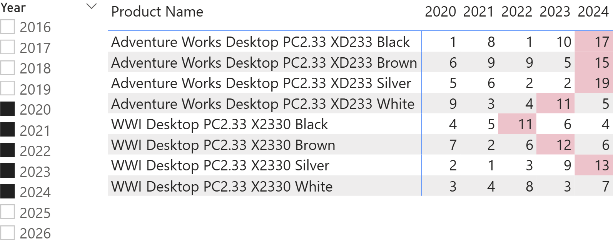Tick the 2025 year checkbox
Image resolution: width=613 pixels, height=240 pixels.
(8, 212)
